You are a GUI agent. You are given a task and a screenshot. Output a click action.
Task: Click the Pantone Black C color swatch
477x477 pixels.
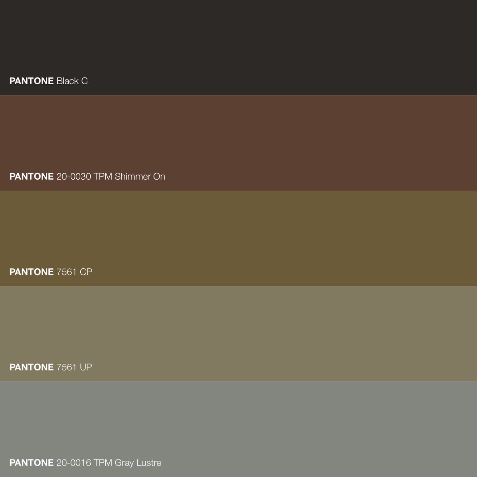(238, 48)
